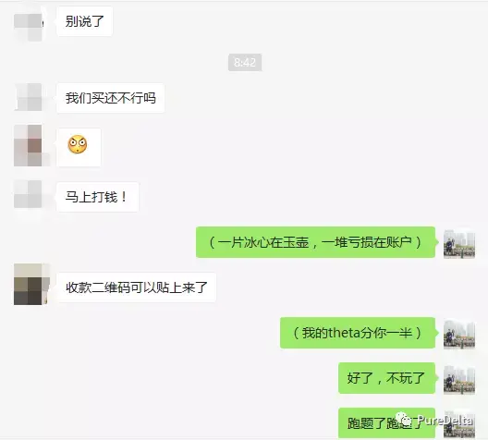This screenshot has height=440, width=488.
Task: Click the "跑题了" green message bubble
Action: [x=386, y=423]
